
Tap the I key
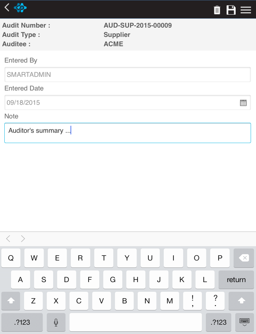(x=173, y=258)
